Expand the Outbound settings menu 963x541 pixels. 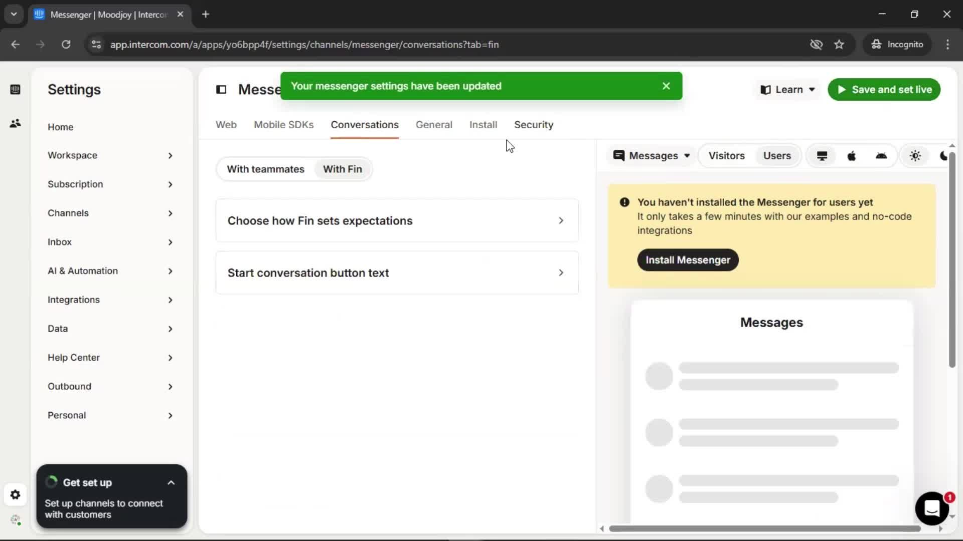[x=110, y=387]
